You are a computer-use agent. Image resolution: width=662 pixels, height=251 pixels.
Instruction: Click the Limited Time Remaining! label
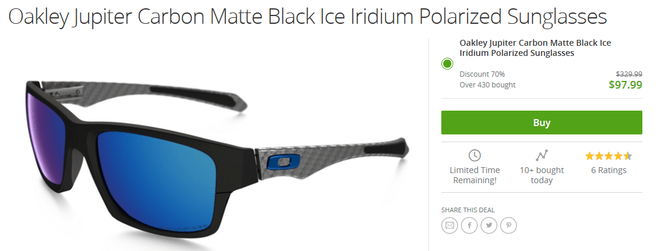click(475, 175)
